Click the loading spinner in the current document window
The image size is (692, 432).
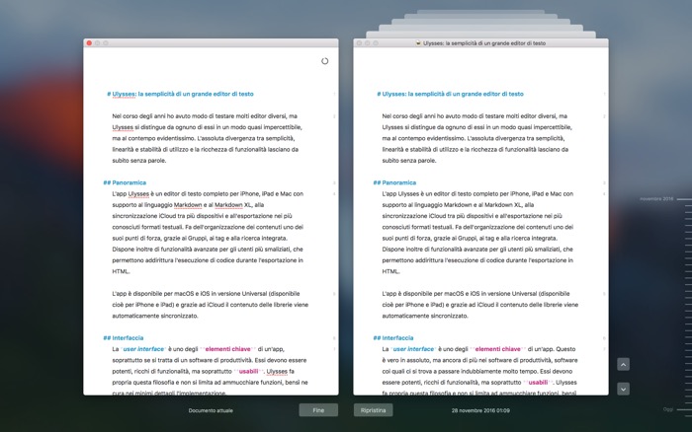(325, 61)
